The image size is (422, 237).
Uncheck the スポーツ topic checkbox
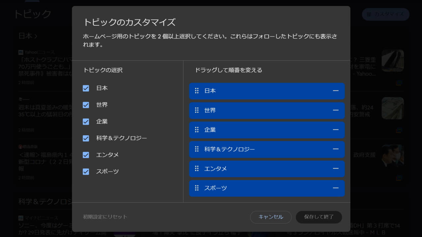point(86,171)
